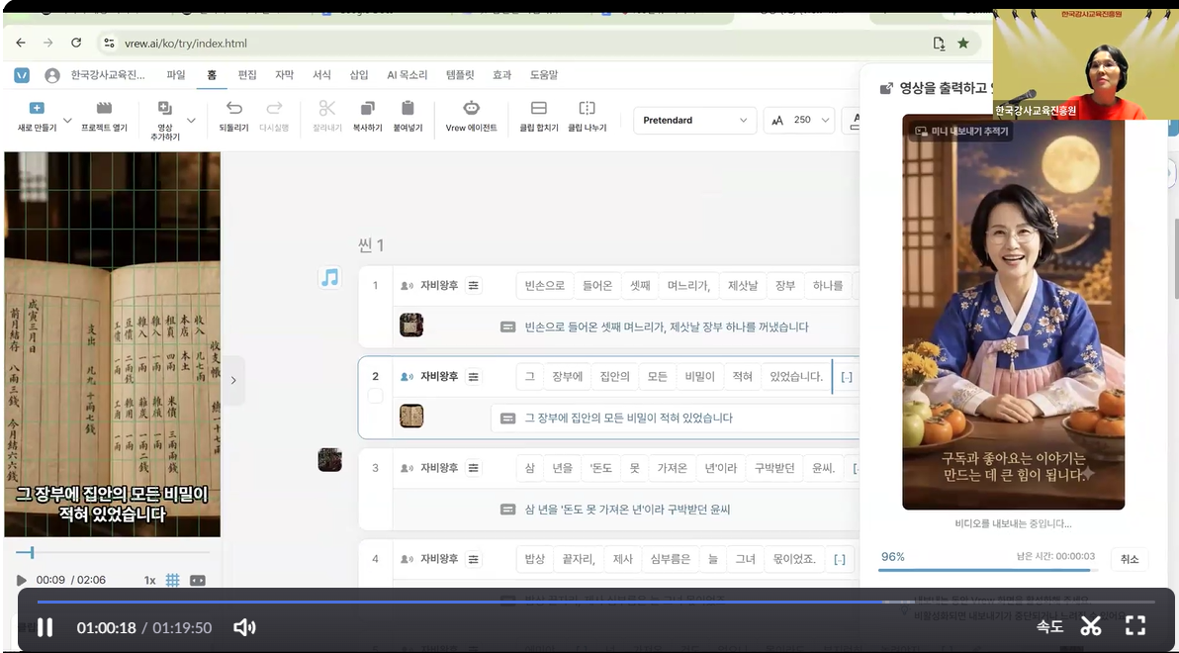
Task: Open voice settings icon in clip 3
Action: [473, 468]
